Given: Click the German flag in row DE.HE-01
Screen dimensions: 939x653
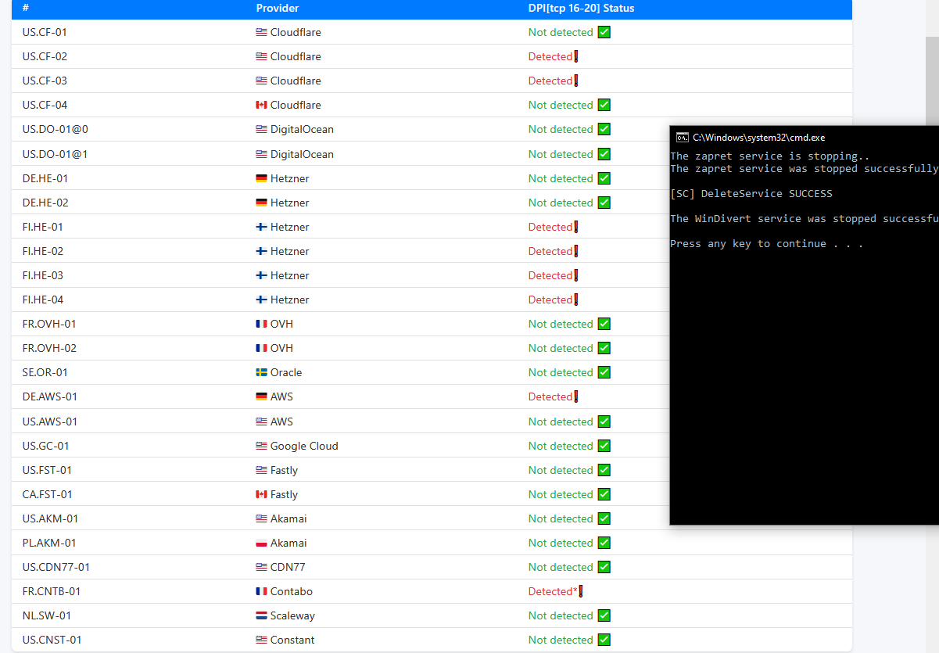Looking at the screenshot, I should 261,178.
